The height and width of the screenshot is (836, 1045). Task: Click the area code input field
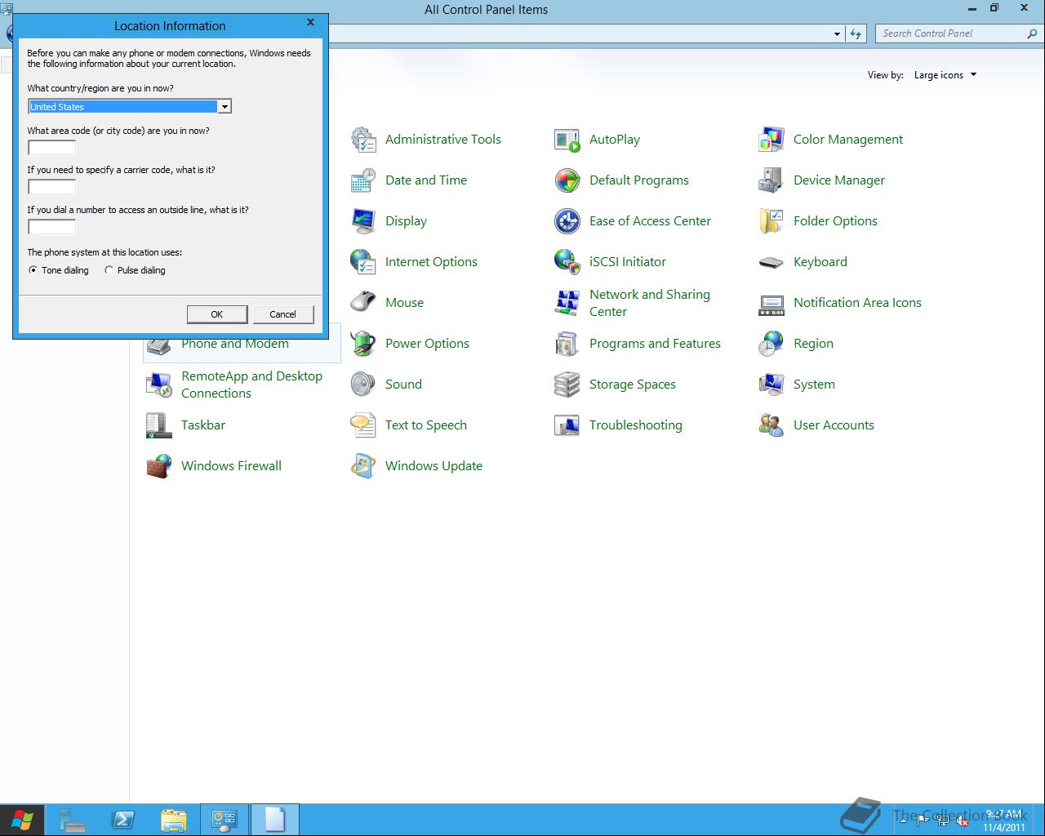(x=51, y=148)
